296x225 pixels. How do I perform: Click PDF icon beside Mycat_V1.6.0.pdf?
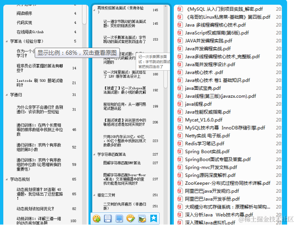pyautogui.click(x=180, y=120)
